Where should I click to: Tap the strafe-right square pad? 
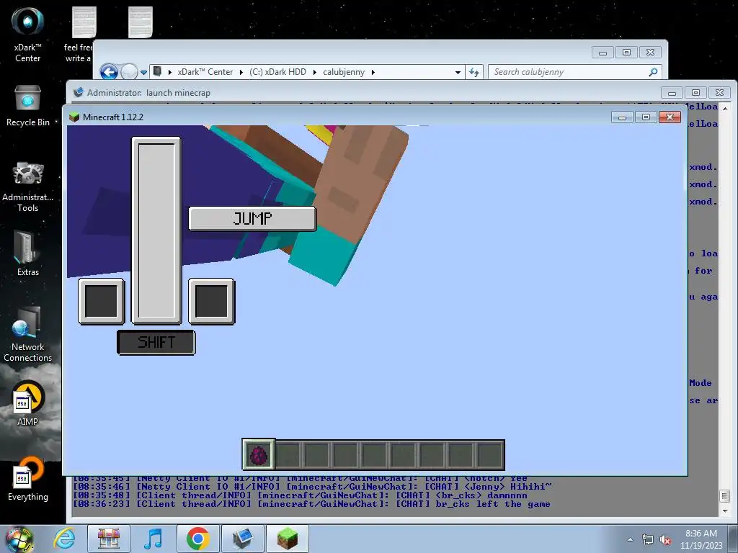211,302
